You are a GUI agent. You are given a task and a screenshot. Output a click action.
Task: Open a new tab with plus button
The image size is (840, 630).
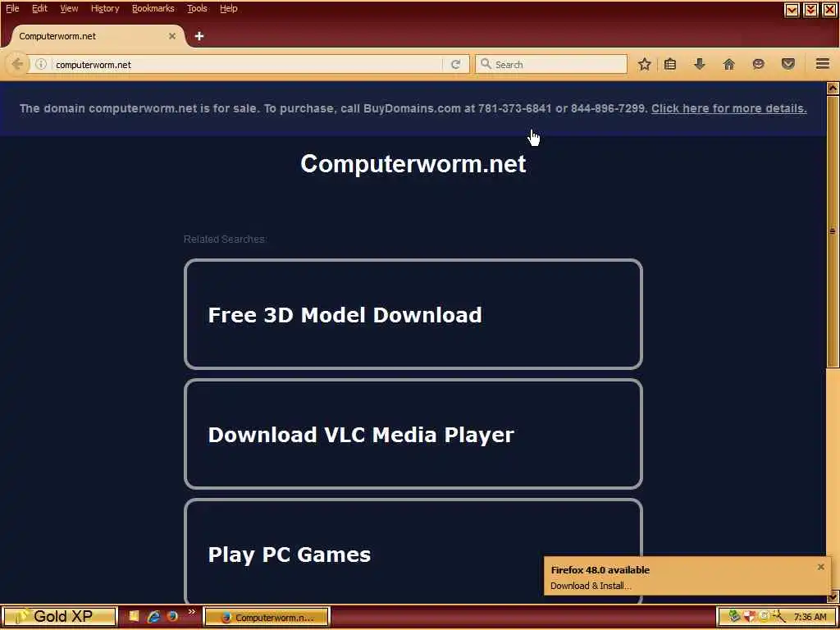[199, 36]
